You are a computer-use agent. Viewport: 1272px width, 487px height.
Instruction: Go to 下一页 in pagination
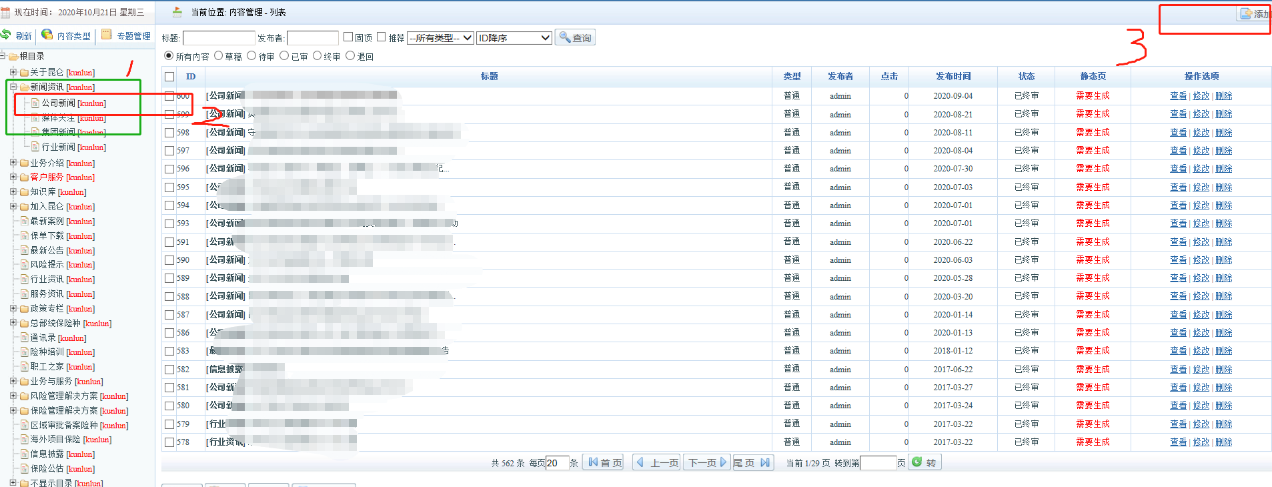click(707, 462)
